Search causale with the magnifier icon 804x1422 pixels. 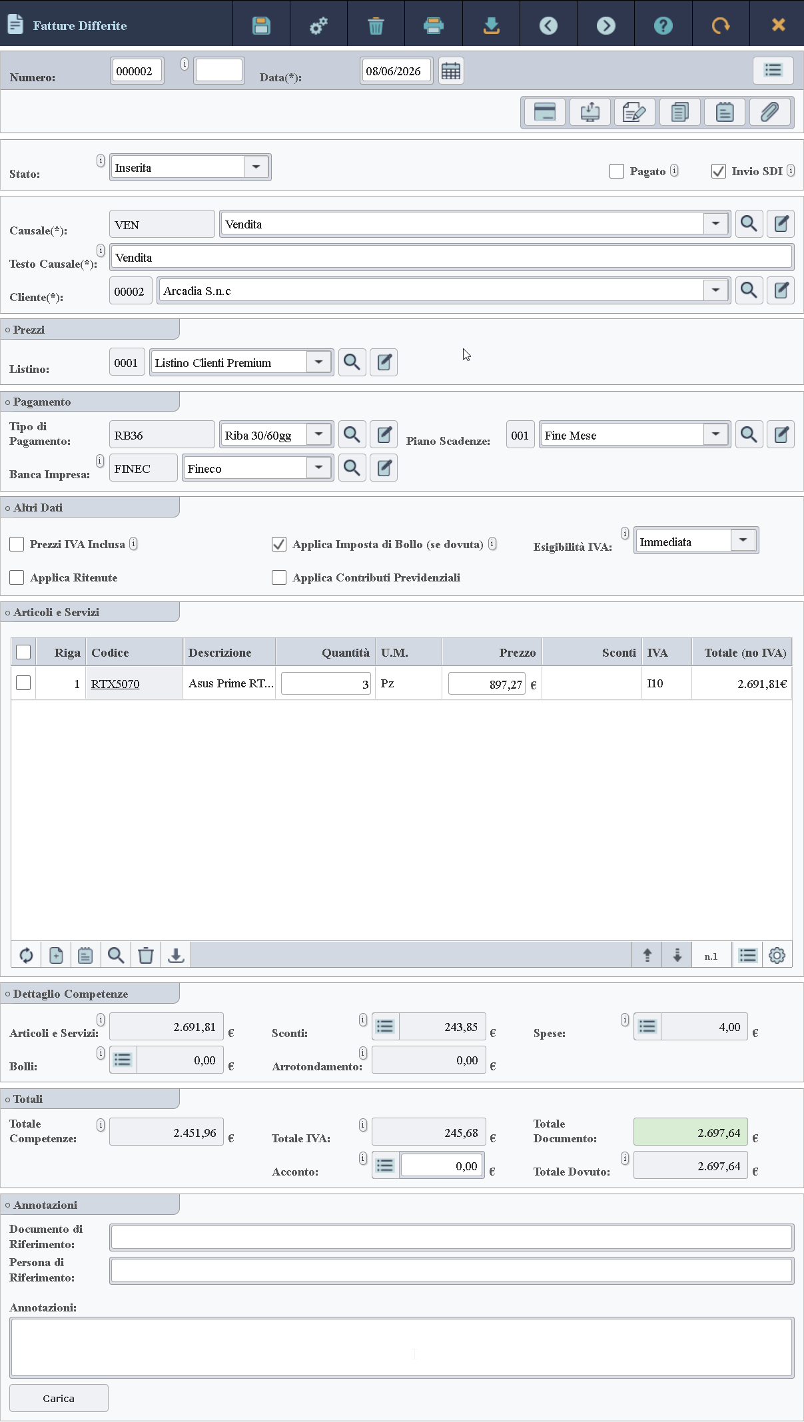coord(749,224)
